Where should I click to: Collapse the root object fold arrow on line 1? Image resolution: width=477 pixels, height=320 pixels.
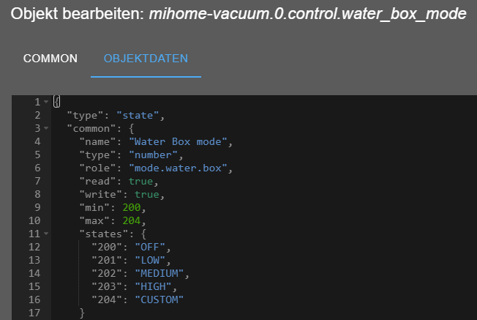pos(46,102)
